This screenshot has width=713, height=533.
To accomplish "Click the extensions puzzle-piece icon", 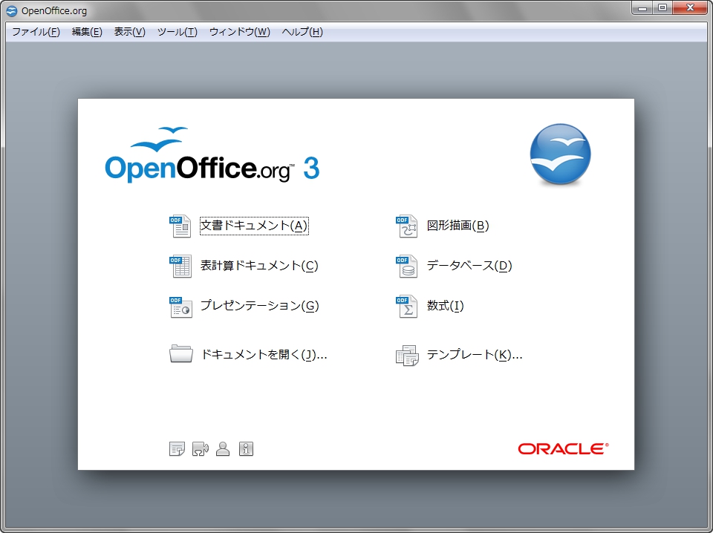I will (x=200, y=449).
